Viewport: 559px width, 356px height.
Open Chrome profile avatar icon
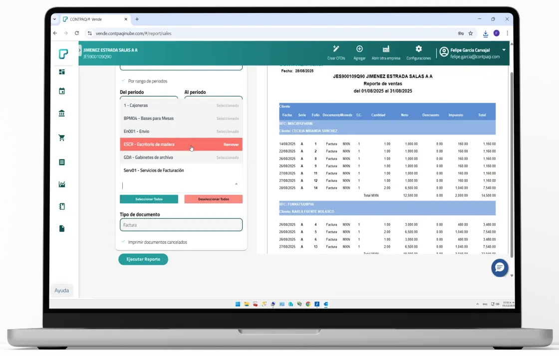496,33
